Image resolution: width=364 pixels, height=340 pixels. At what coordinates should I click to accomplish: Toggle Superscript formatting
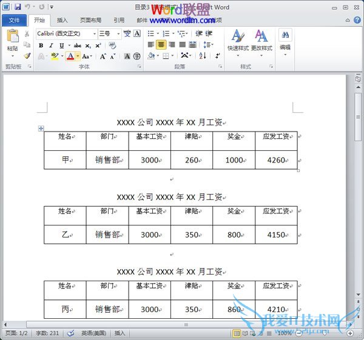pos(98,45)
